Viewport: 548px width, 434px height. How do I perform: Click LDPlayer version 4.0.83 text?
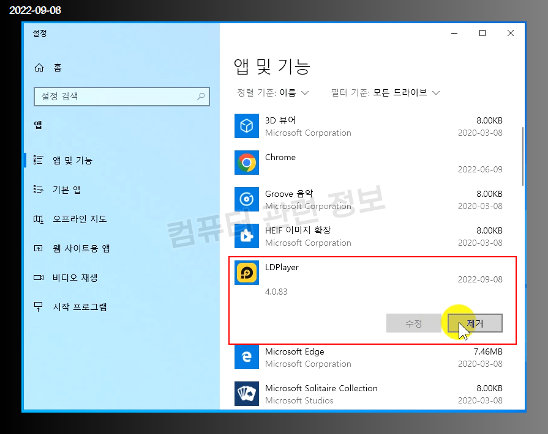pyautogui.click(x=276, y=292)
